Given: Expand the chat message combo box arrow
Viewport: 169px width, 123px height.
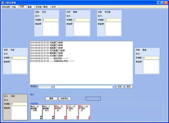Looking at the screenshot, I should [x=114, y=87].
